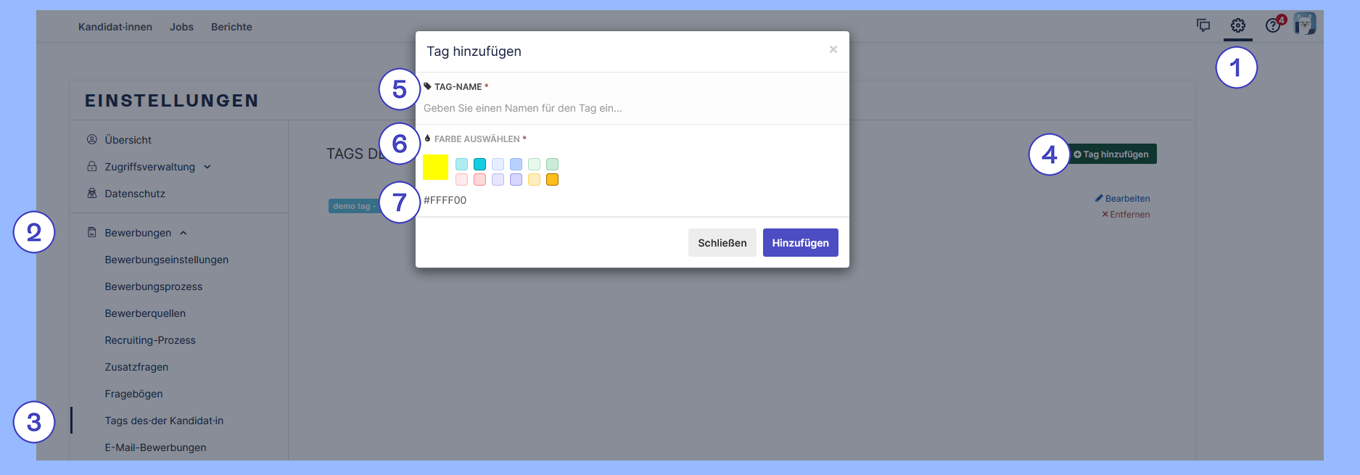Open the Berichte menu
Screen dimensions: 1360x475
pos(231,27)
